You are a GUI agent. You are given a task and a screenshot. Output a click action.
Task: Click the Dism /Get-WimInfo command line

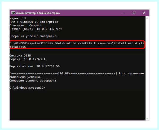point(77,45)
